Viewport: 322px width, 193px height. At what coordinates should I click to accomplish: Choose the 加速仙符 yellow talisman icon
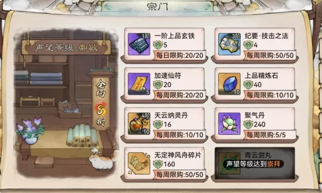(139, 84)
